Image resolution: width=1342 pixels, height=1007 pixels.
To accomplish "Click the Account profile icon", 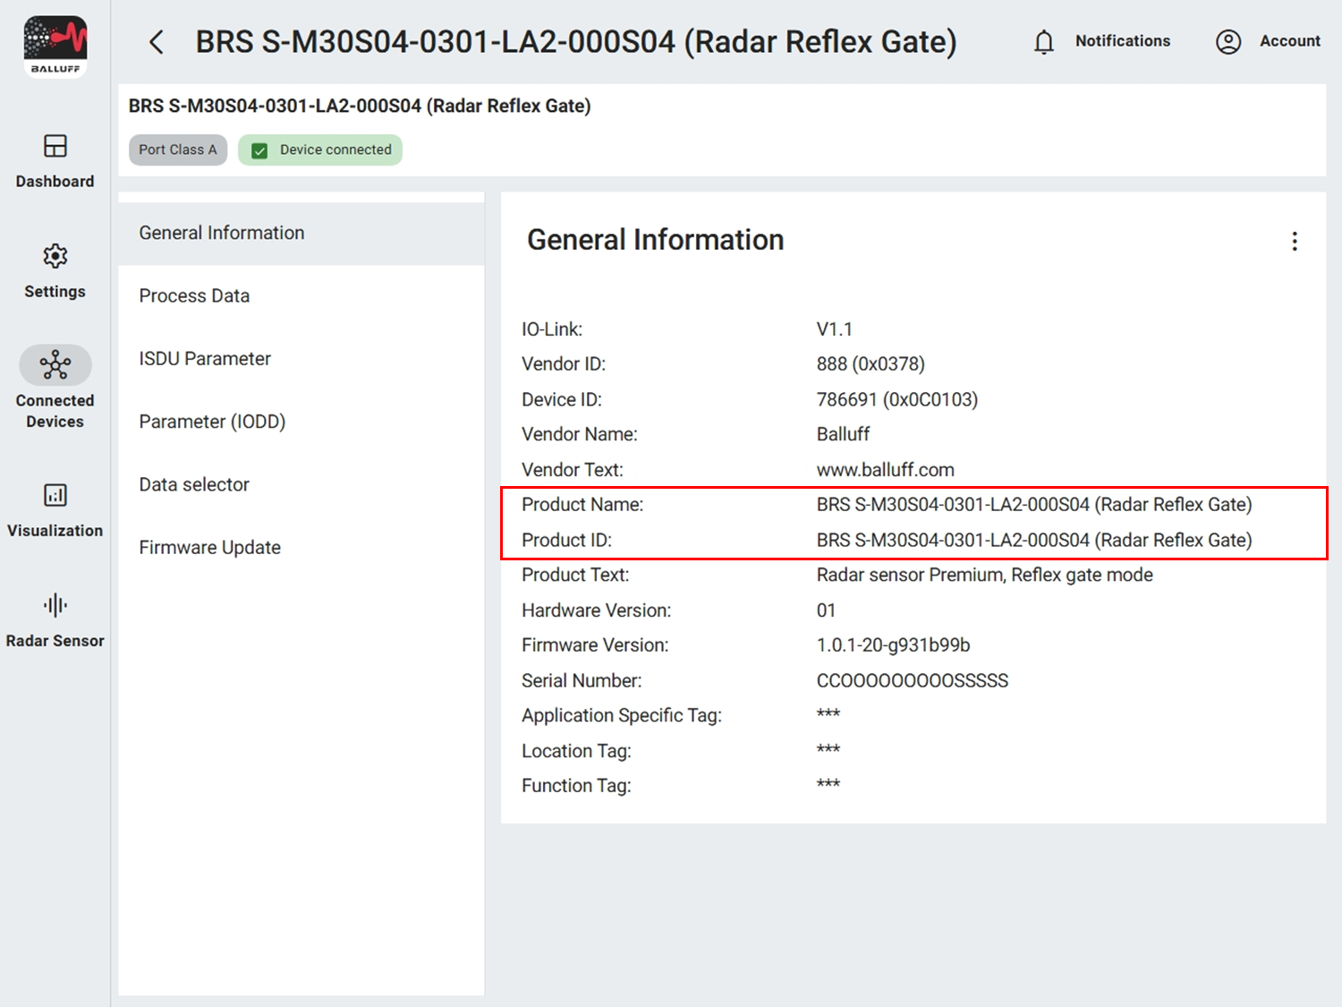I will [1228, 42].
